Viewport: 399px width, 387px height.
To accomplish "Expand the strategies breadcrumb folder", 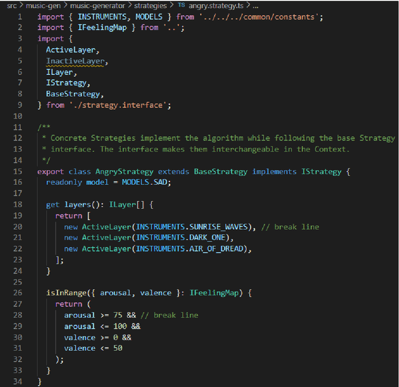I will [x=150, y=6].
